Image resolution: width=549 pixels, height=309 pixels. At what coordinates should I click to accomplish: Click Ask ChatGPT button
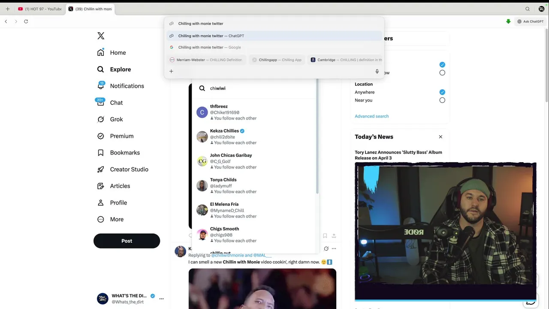[530, 21]
